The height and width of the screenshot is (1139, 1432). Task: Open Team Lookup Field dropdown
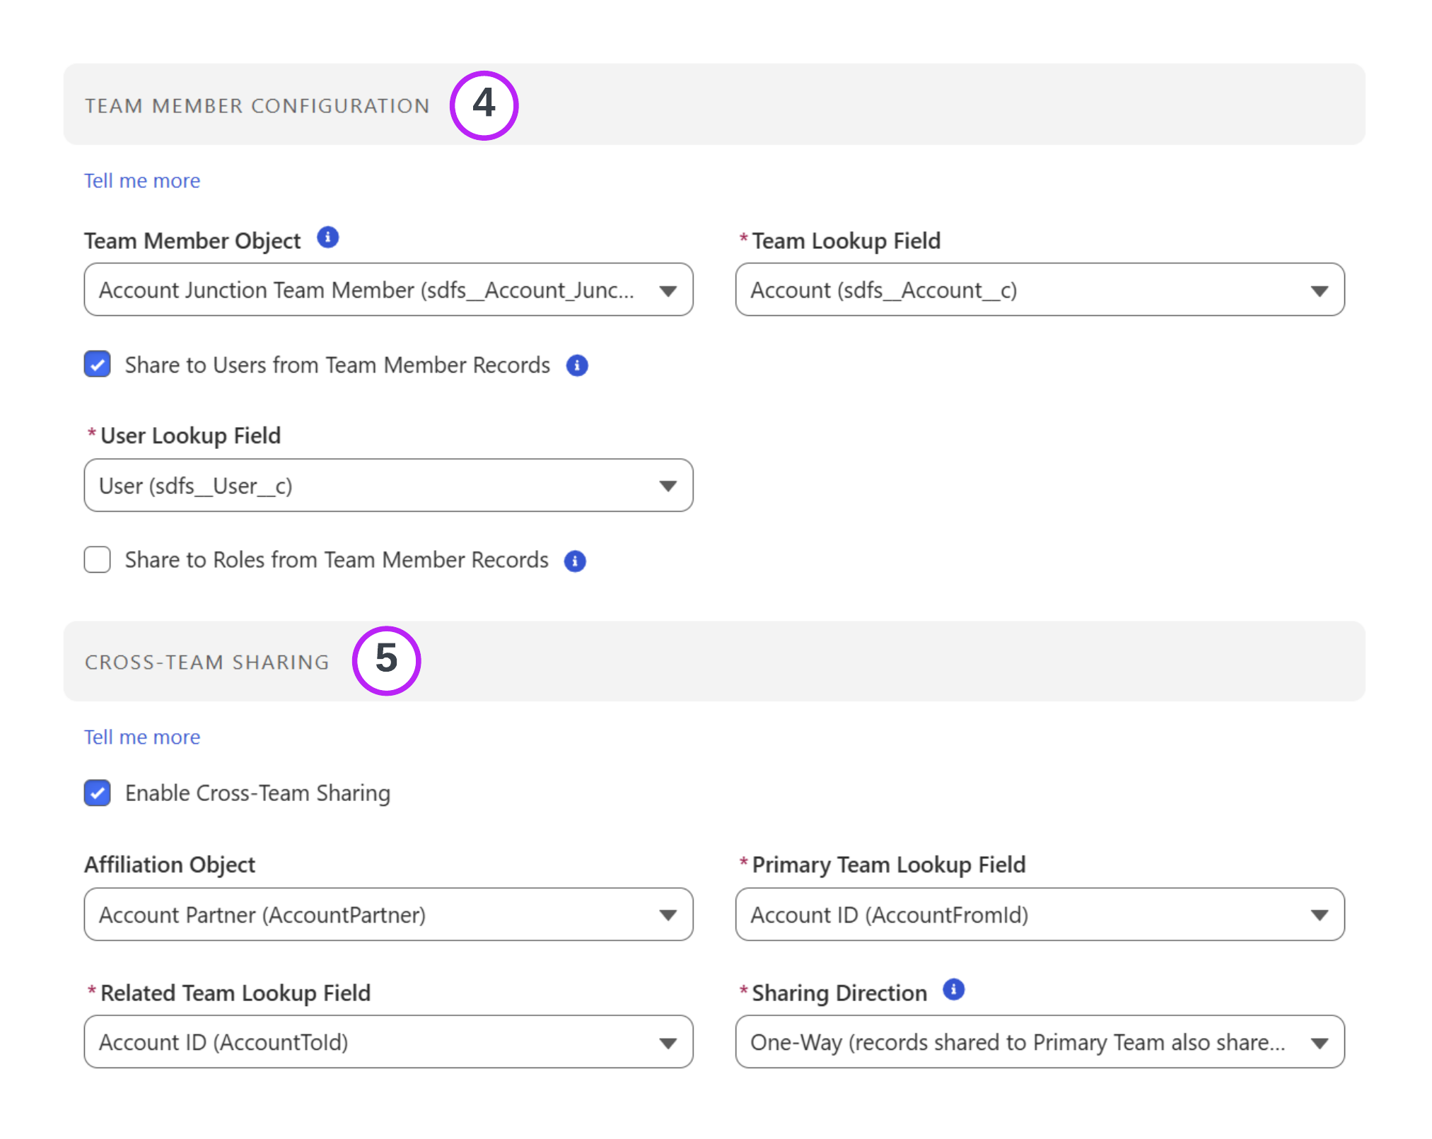[1040, 290]
